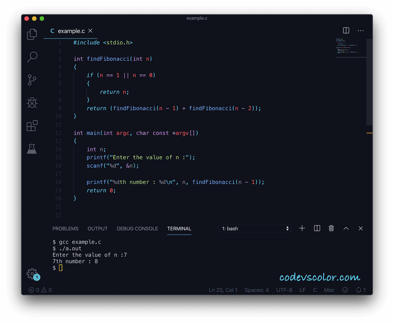
Task: Maximize the panel with the chevron
Action: click(x=346, y=228)
